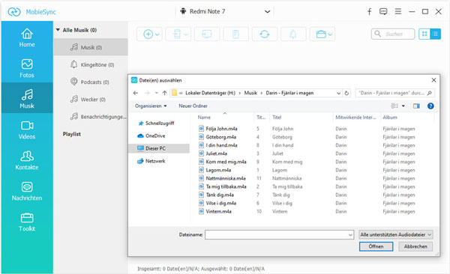Open recent locations dropdown arrow

point(157,93)
